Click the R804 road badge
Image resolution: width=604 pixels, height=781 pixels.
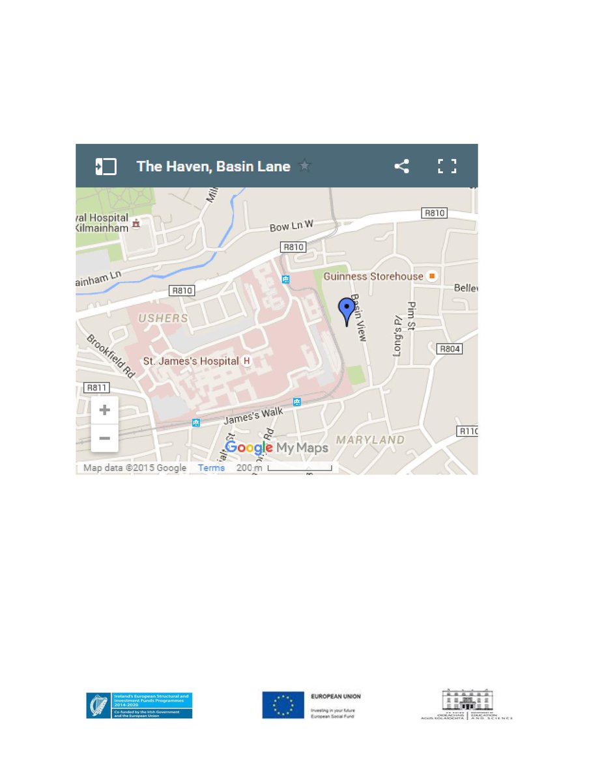(450, 349)
